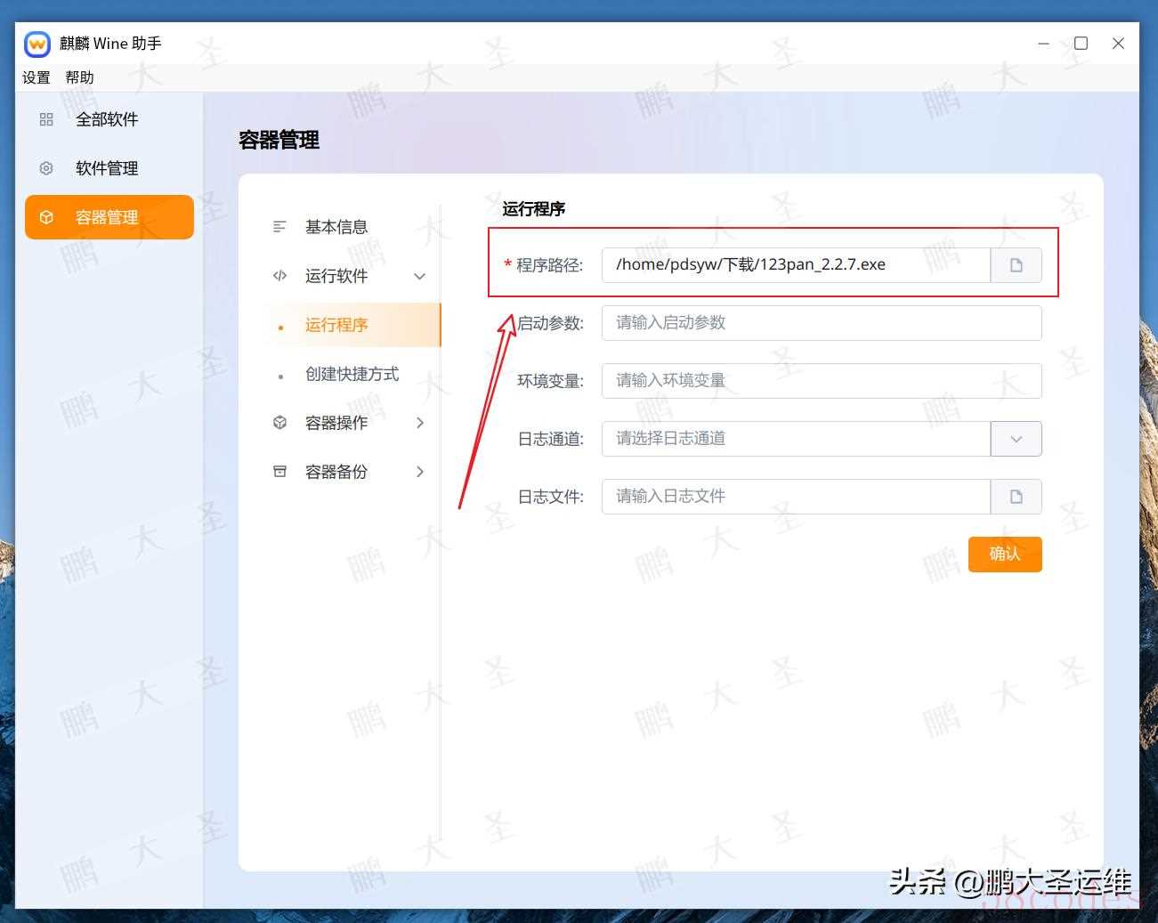Screen dimensions: 1158x923
Task: Open the 设置 menu
Action: [x=36, y=77]
